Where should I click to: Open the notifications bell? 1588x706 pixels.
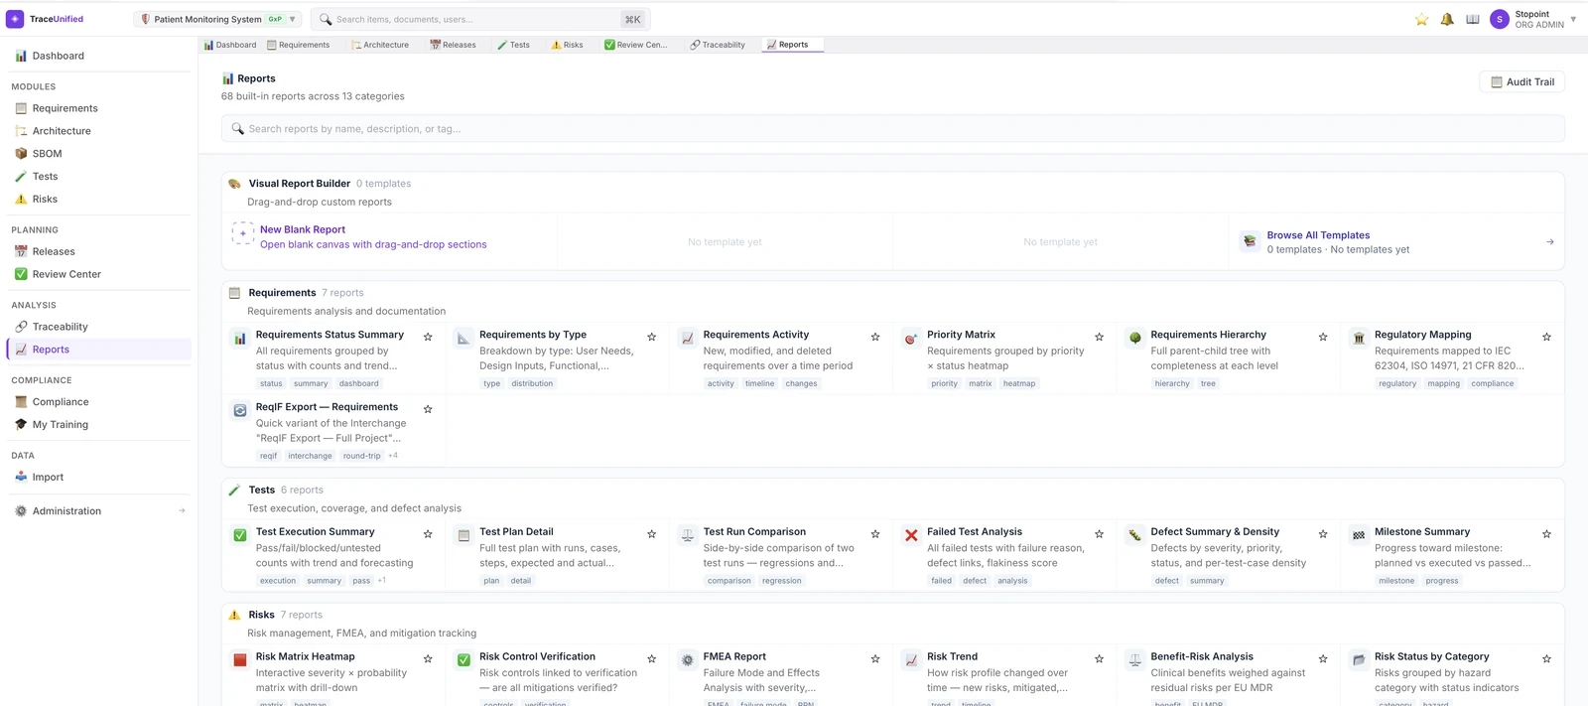click(x=1447, y=19)
